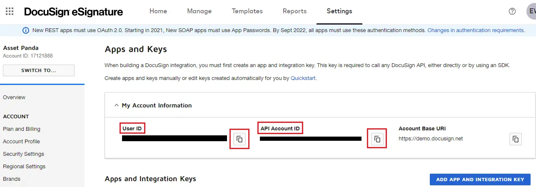Open the user profile avatar
The height and width of the screenshot is (187, 536).
pos(531,11)
